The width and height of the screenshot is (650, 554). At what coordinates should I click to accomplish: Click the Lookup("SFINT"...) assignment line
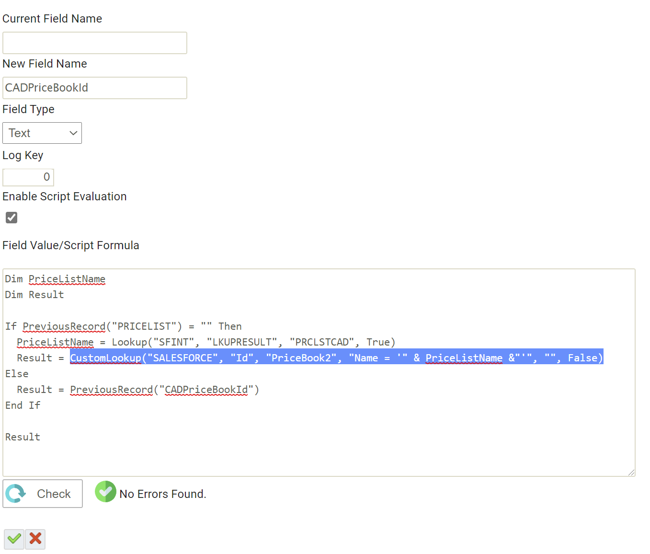coord(206,342)
